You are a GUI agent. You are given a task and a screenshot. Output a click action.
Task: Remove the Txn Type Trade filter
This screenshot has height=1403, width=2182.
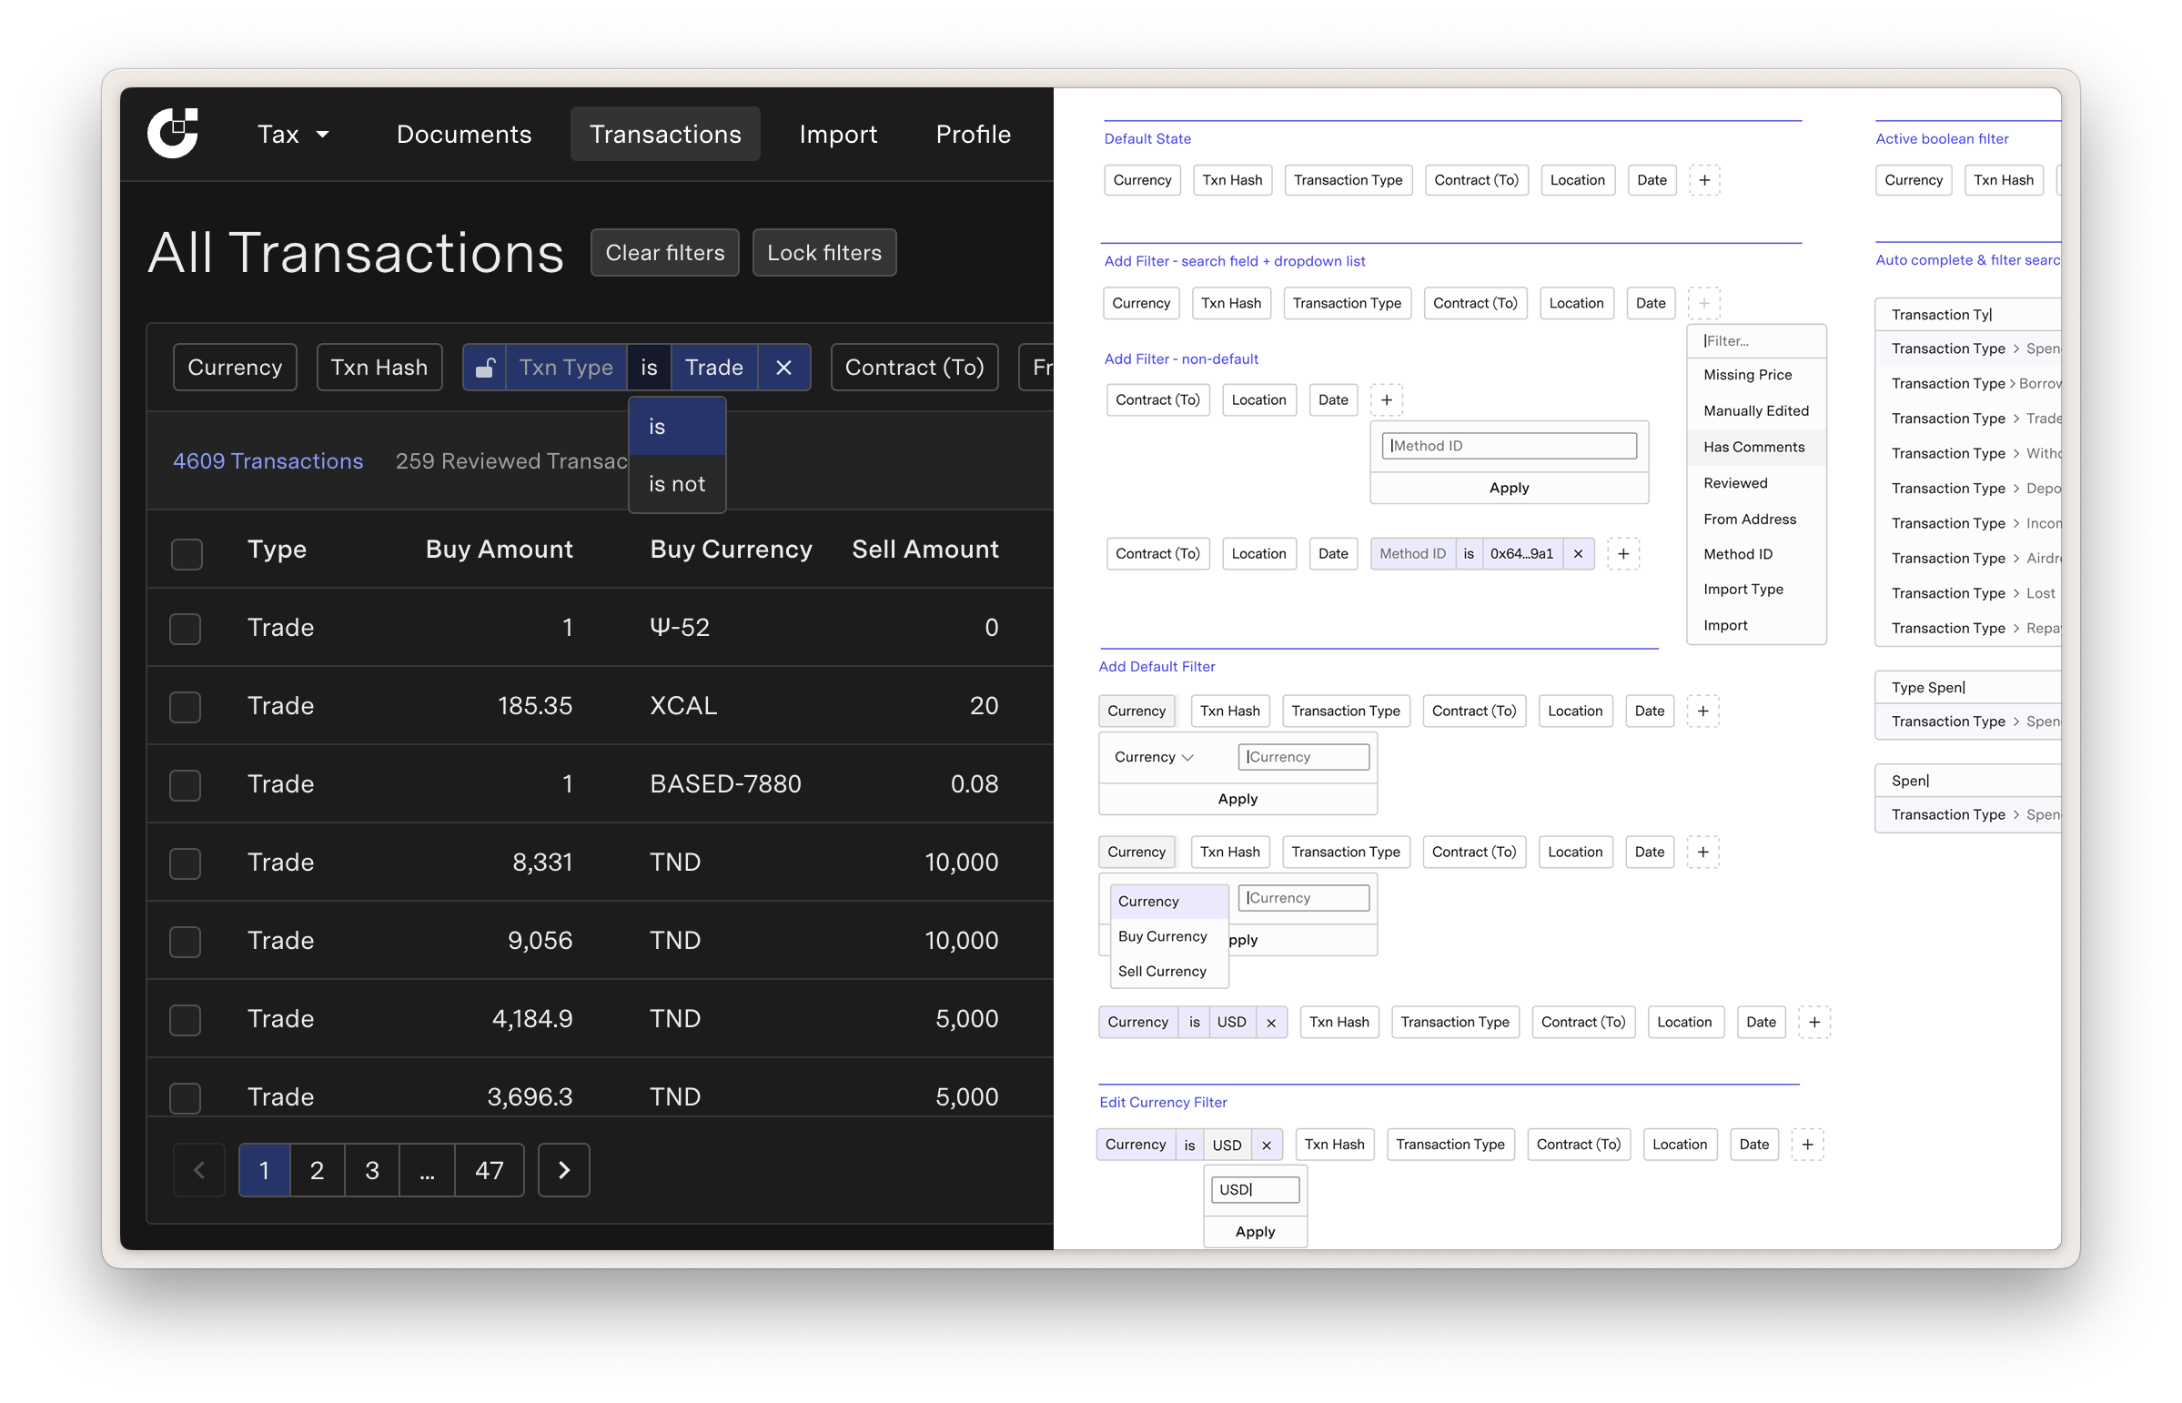(x=783, y=368)
